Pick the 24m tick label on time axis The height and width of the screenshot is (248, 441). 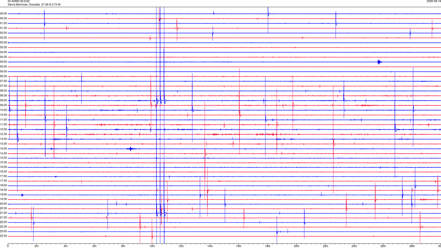pos(354,246)
